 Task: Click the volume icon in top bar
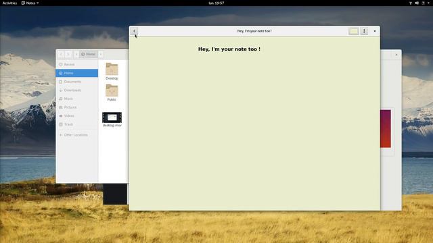417,3
